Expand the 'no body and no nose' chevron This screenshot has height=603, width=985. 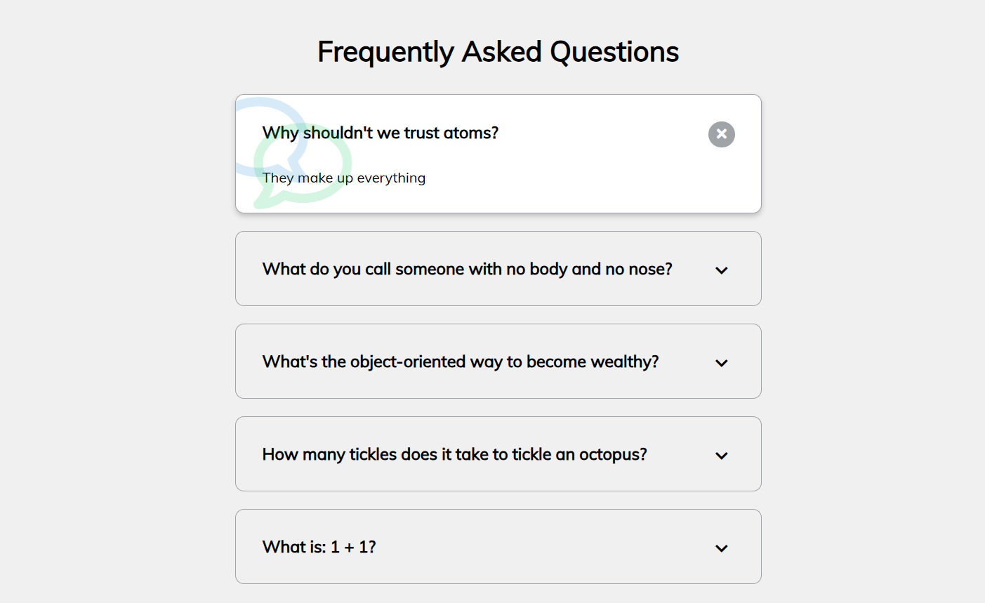coord(721,270)
